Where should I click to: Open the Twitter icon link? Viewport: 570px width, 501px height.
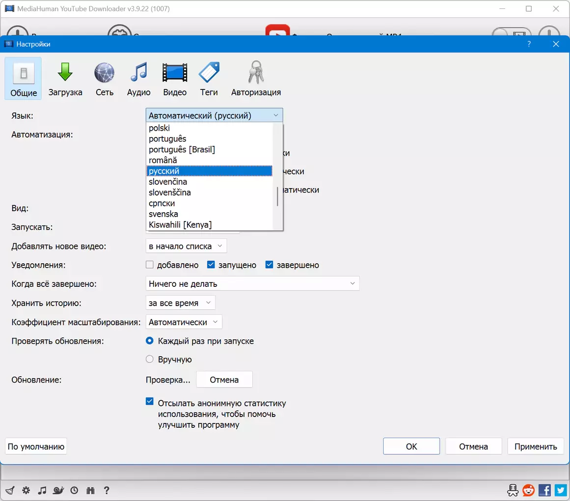(x=561, y=490)
